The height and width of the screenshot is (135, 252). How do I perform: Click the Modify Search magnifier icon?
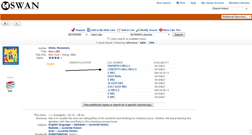(138, 30)
